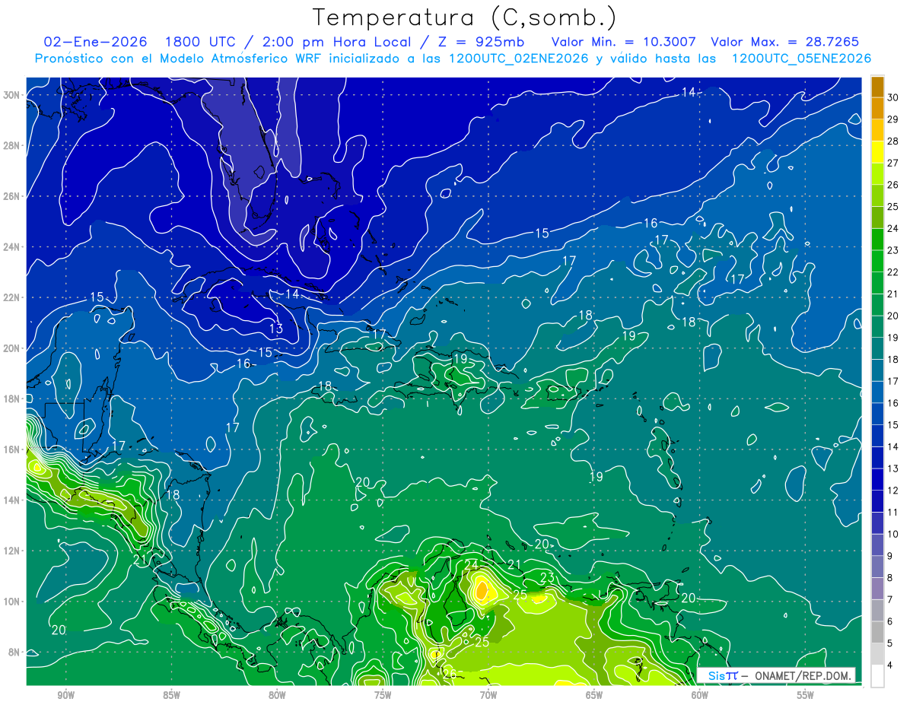913x705 pixels.
Task: Click the 90W longitude axis label
Action: [x=65, y=695]
